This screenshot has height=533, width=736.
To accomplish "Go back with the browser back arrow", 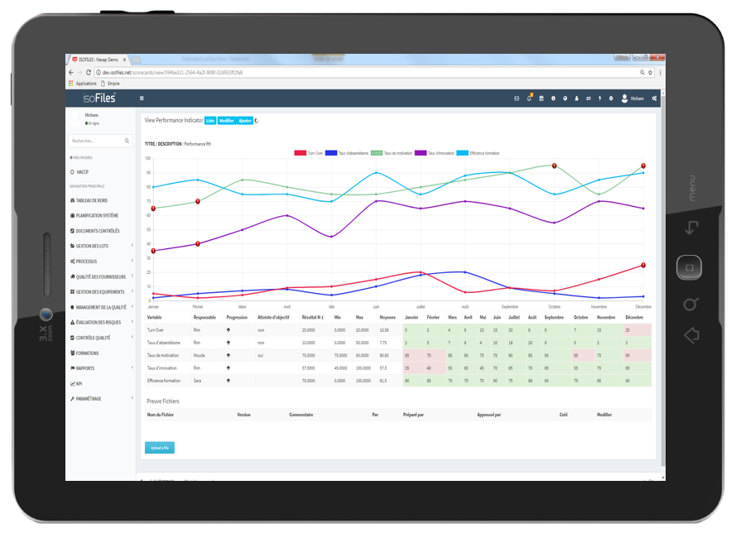I will tap(71, 72).
